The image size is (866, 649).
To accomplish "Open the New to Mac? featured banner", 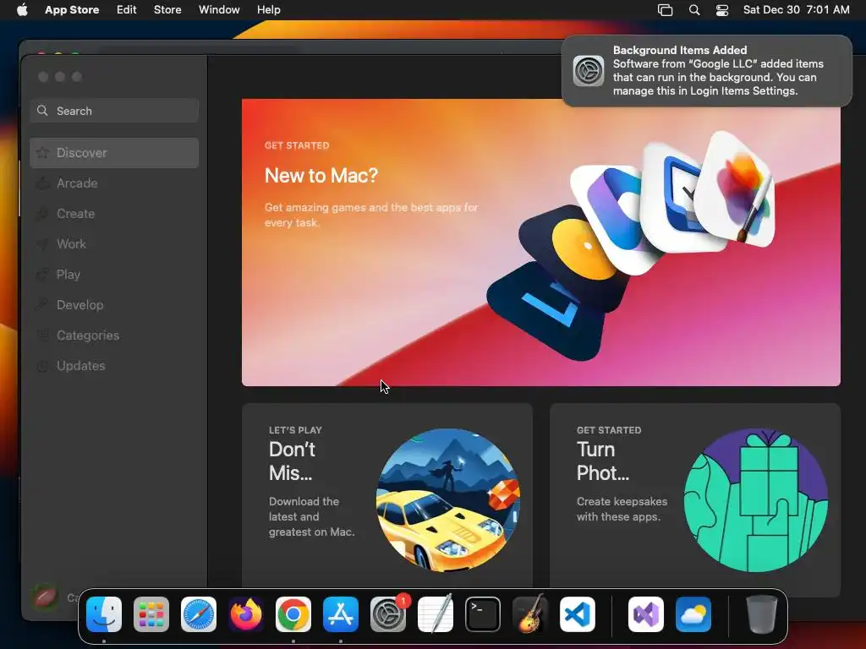I will pos(540,243).
